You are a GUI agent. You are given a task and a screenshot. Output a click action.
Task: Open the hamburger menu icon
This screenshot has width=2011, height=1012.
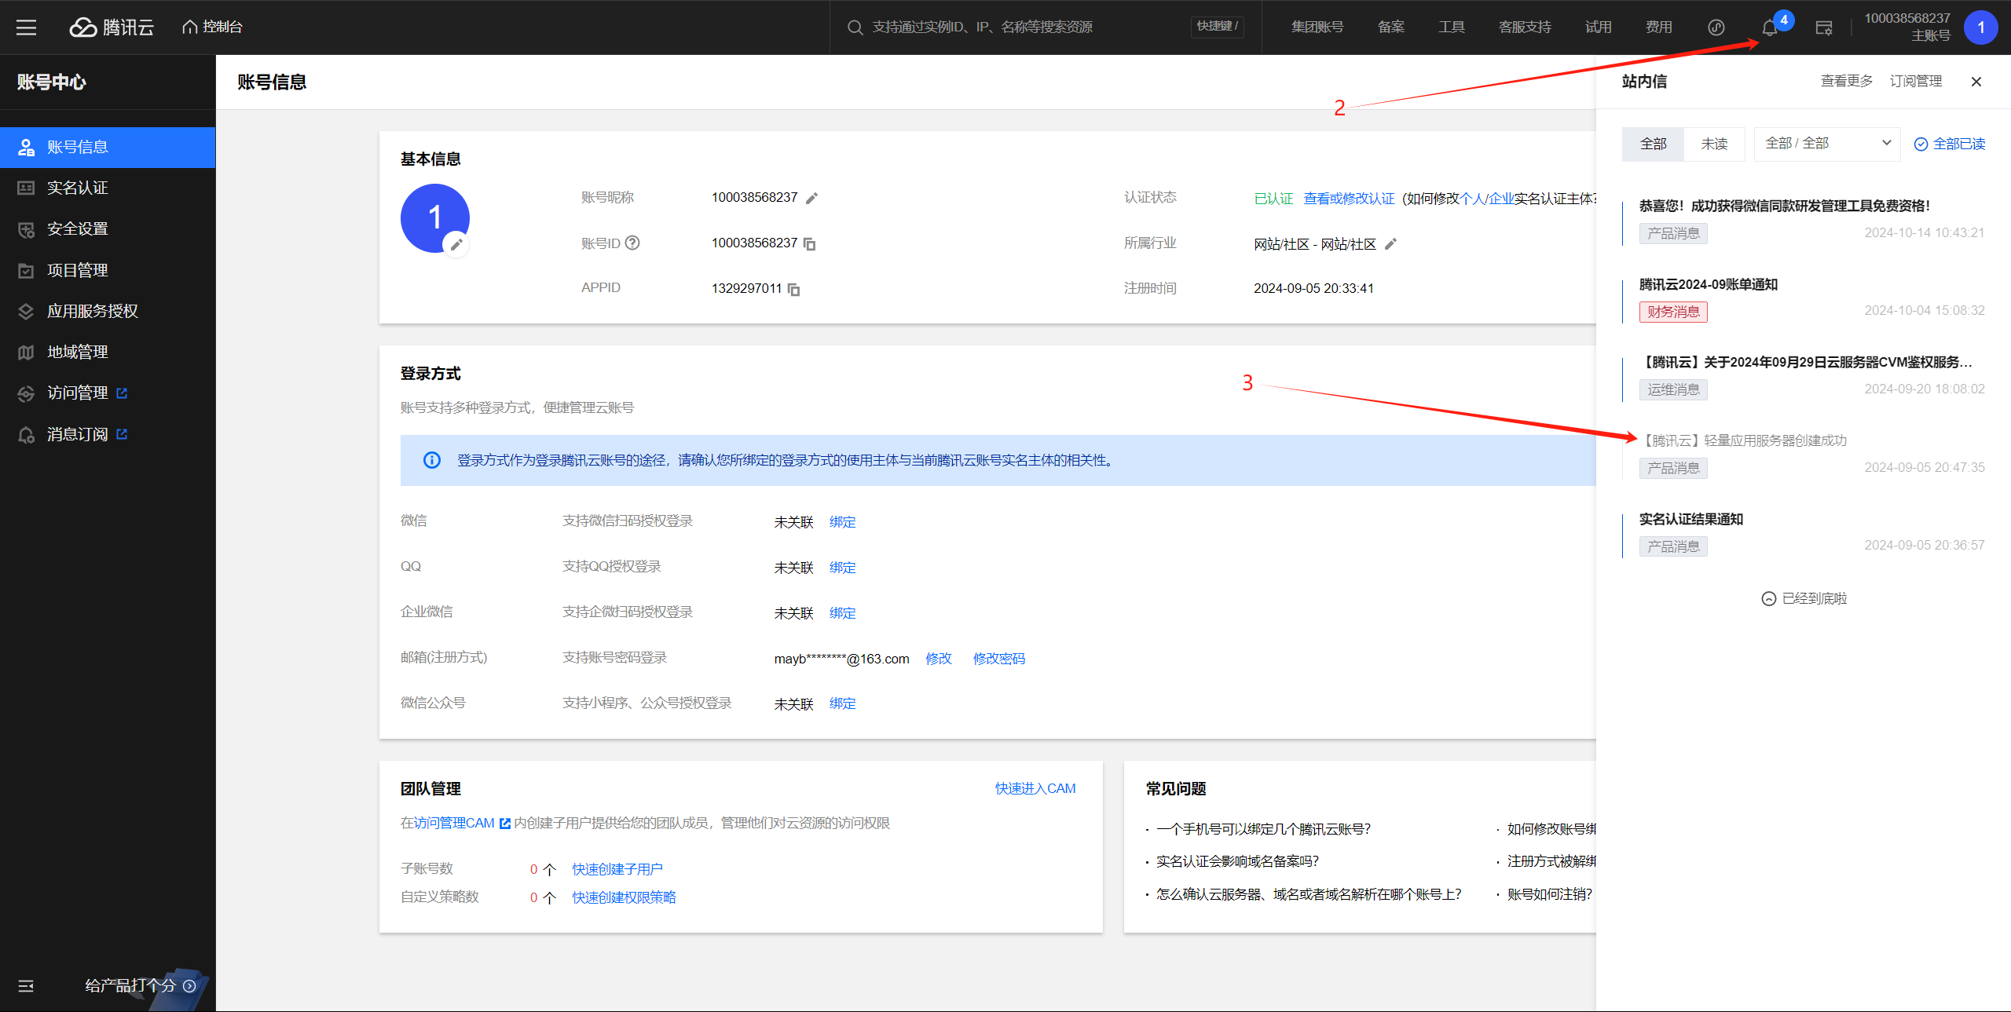tap(27, 27)
